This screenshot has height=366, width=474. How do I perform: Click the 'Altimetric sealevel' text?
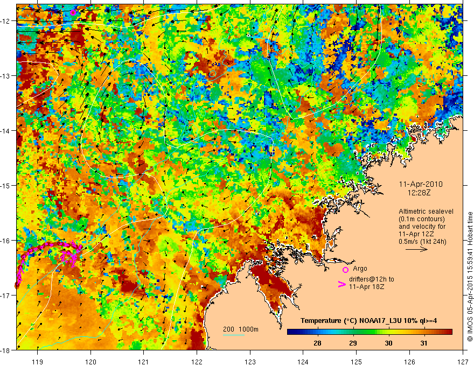pyautogui.click(x=426, y=212)
